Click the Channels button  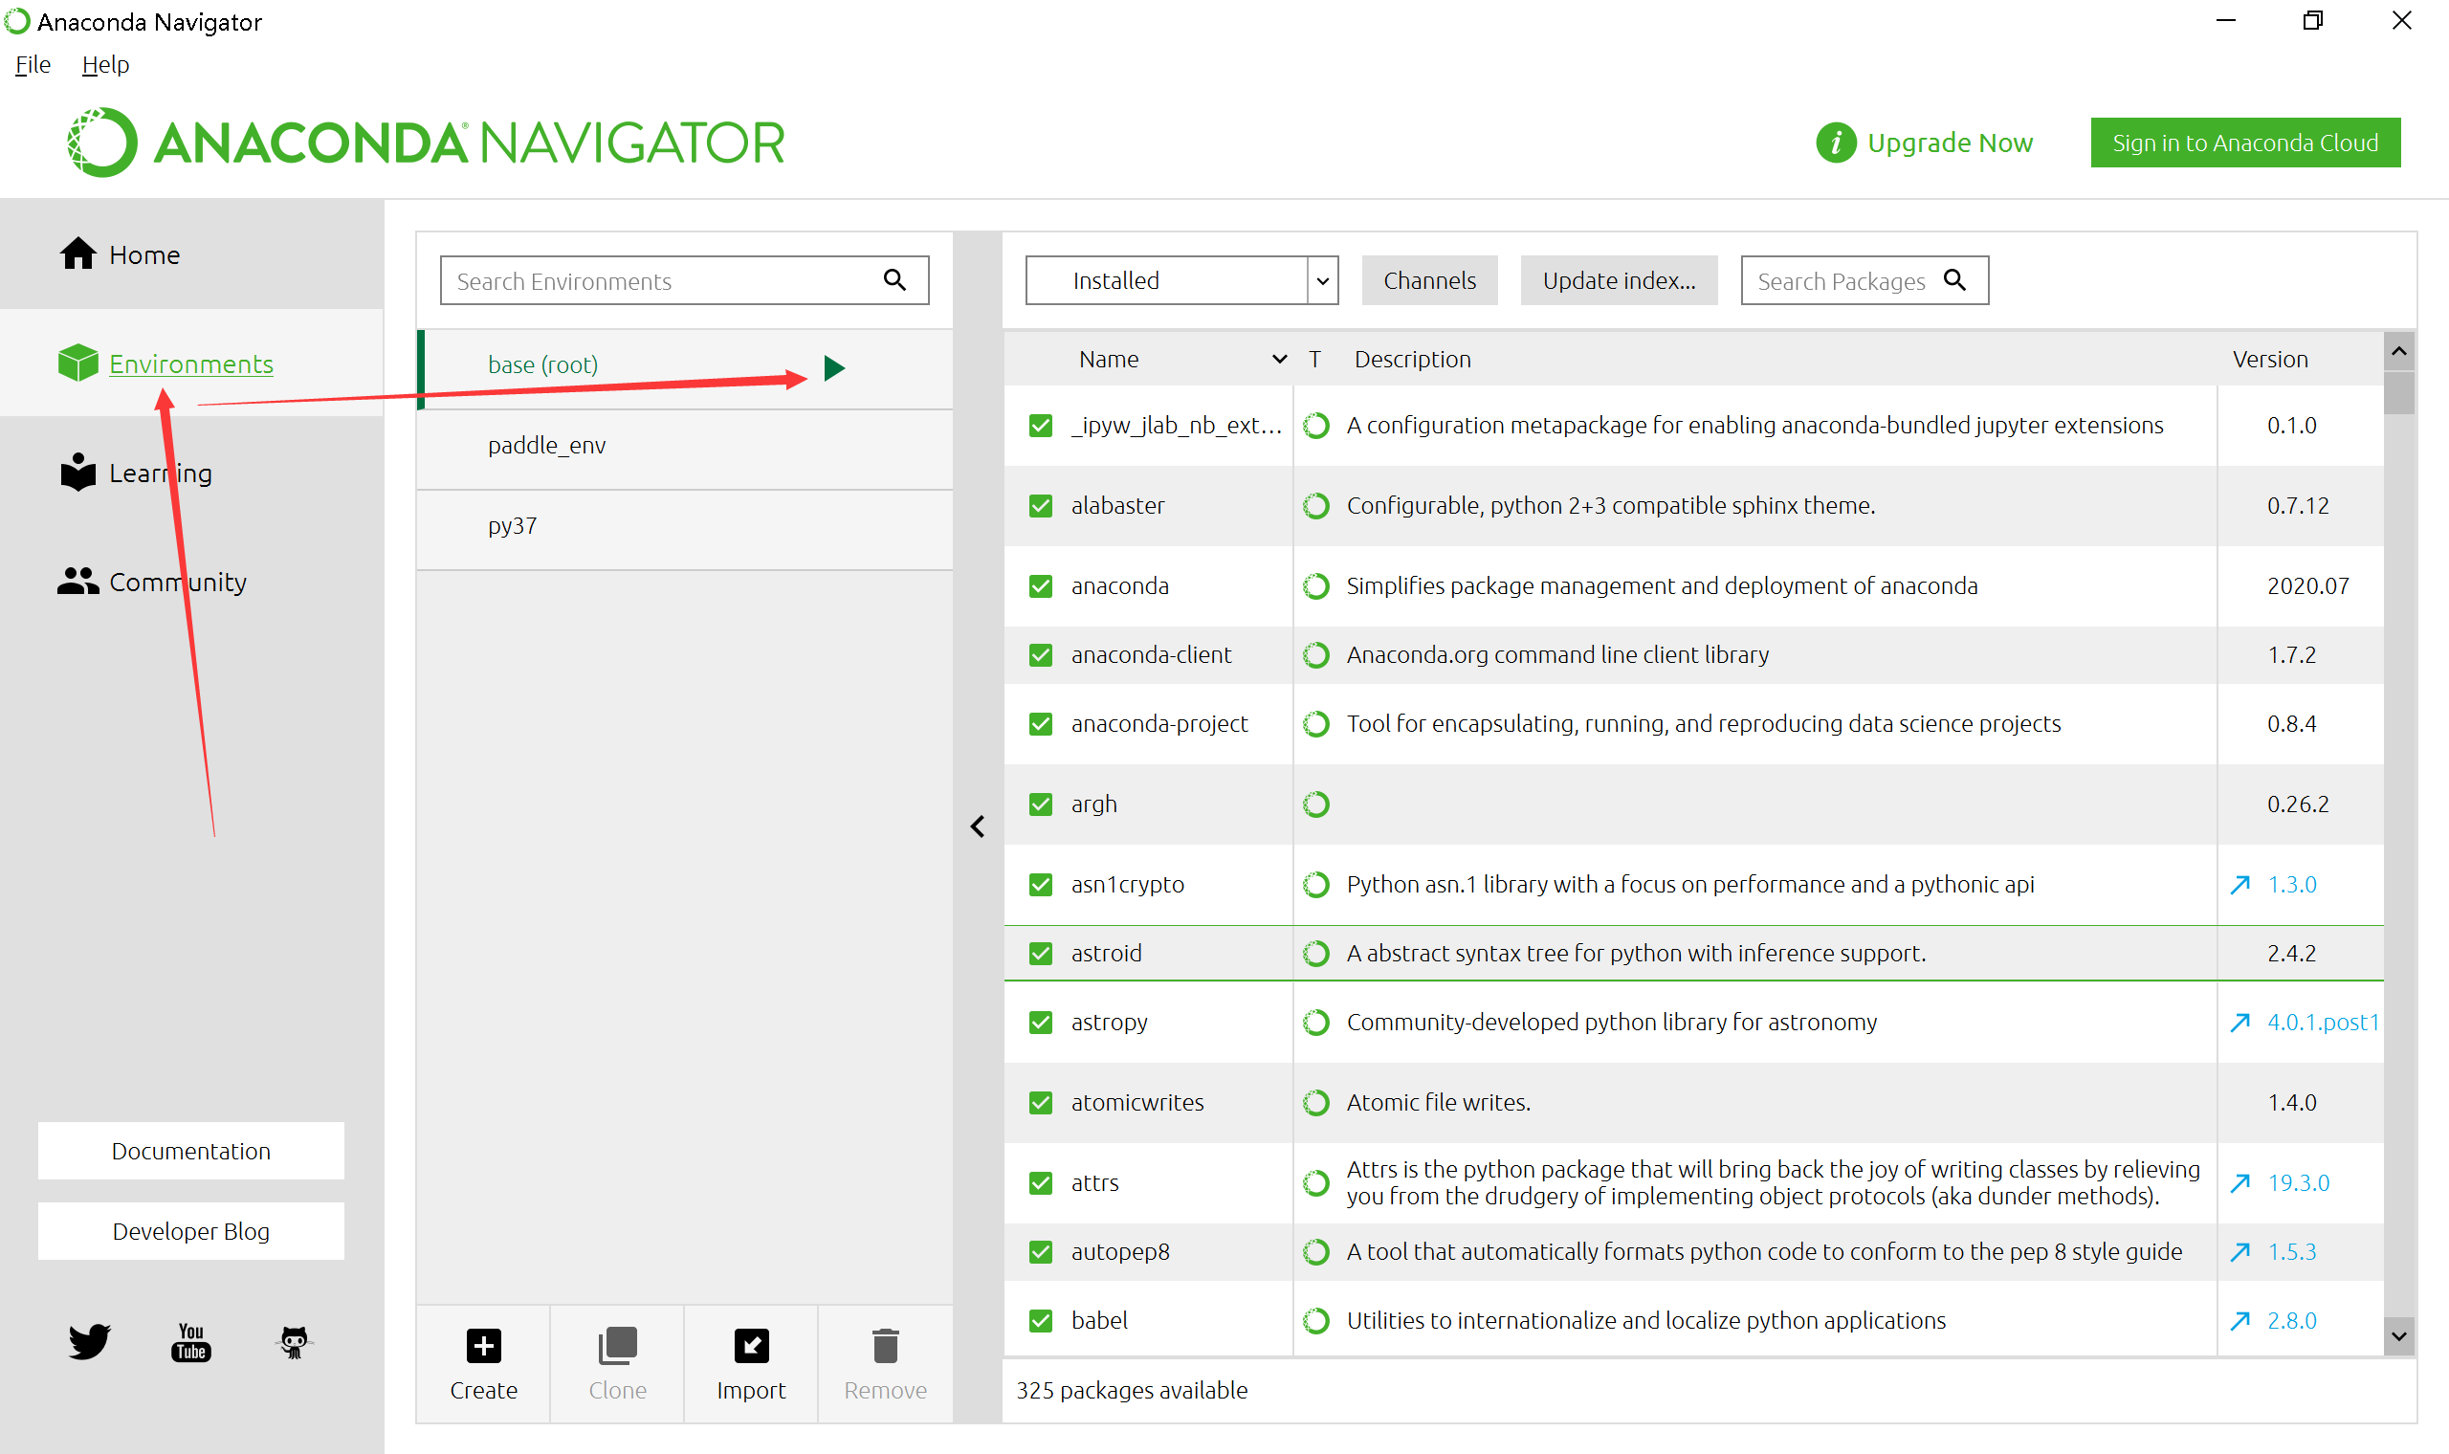(1428, 280)
